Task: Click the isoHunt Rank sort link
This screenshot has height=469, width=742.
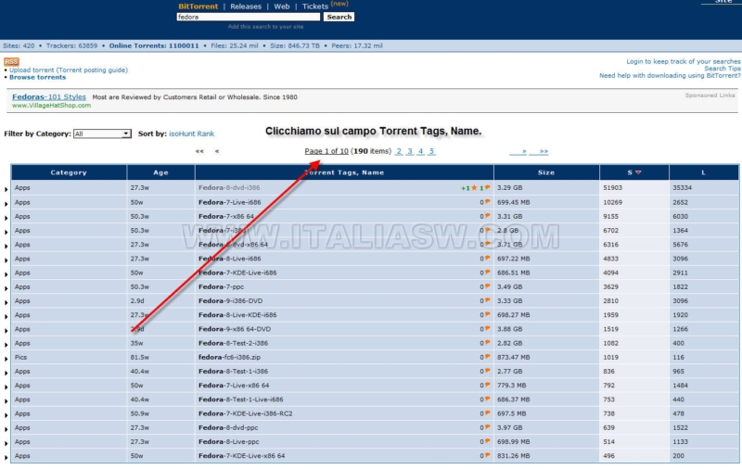Action: click(x=191, y=133)
